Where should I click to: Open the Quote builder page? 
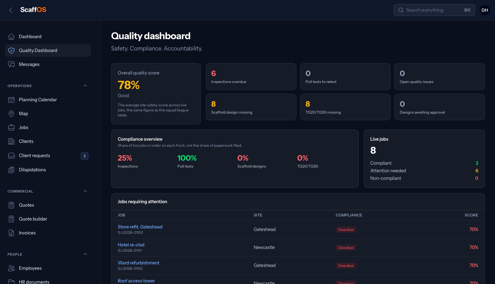click(48, 219)
